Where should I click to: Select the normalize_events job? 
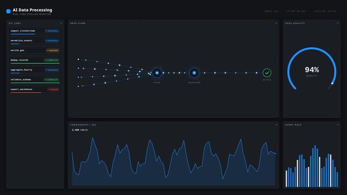point(35,41)
